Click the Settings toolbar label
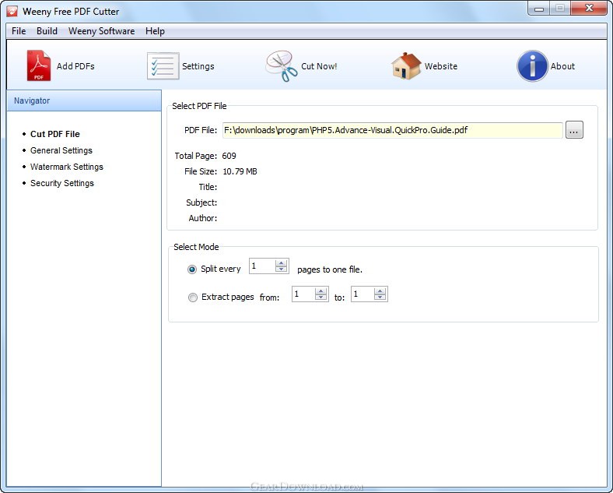This screenshot has width=613, height=493. click(198, 66)
